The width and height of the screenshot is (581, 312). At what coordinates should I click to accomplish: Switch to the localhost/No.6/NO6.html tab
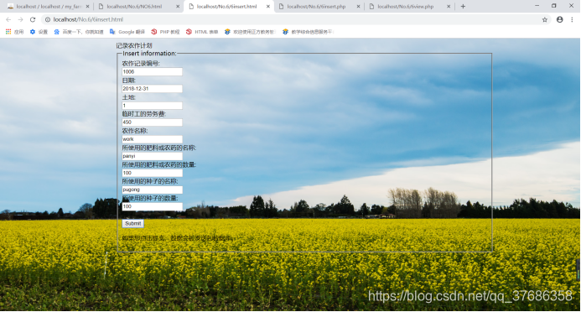coord(137,7)
